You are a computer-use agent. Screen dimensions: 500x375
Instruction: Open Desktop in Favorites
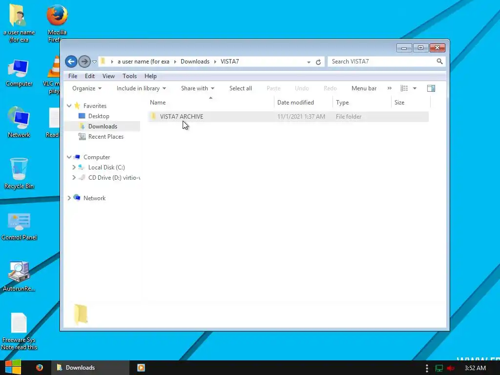tap(99, 116)
